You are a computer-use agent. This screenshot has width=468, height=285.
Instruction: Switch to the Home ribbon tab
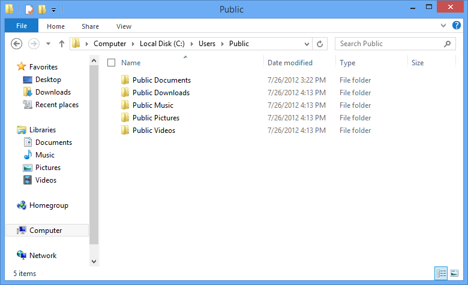click(x=56, y=26)
